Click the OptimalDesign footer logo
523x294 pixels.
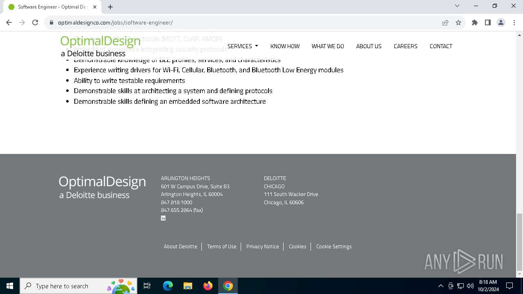102,187
